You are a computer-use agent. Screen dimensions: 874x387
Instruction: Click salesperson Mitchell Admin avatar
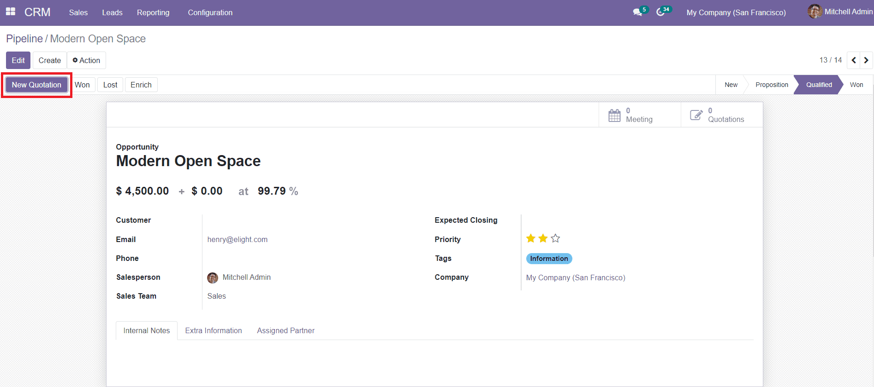[x=213, y=277]
